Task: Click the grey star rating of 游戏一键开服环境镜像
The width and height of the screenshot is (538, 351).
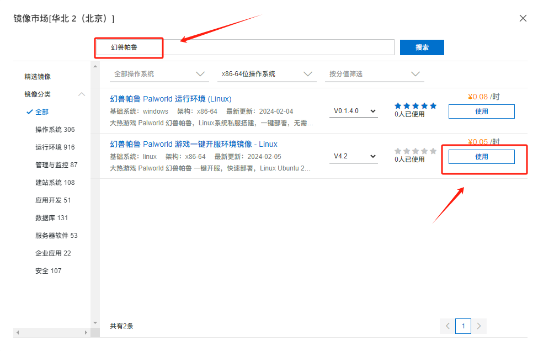Action: click(x=416, y=151)
